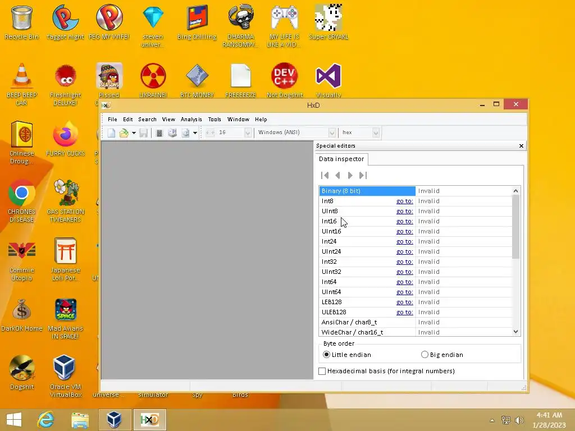
Task: Select the Commie Utopia desktop icon
Action: coord(22,260)
